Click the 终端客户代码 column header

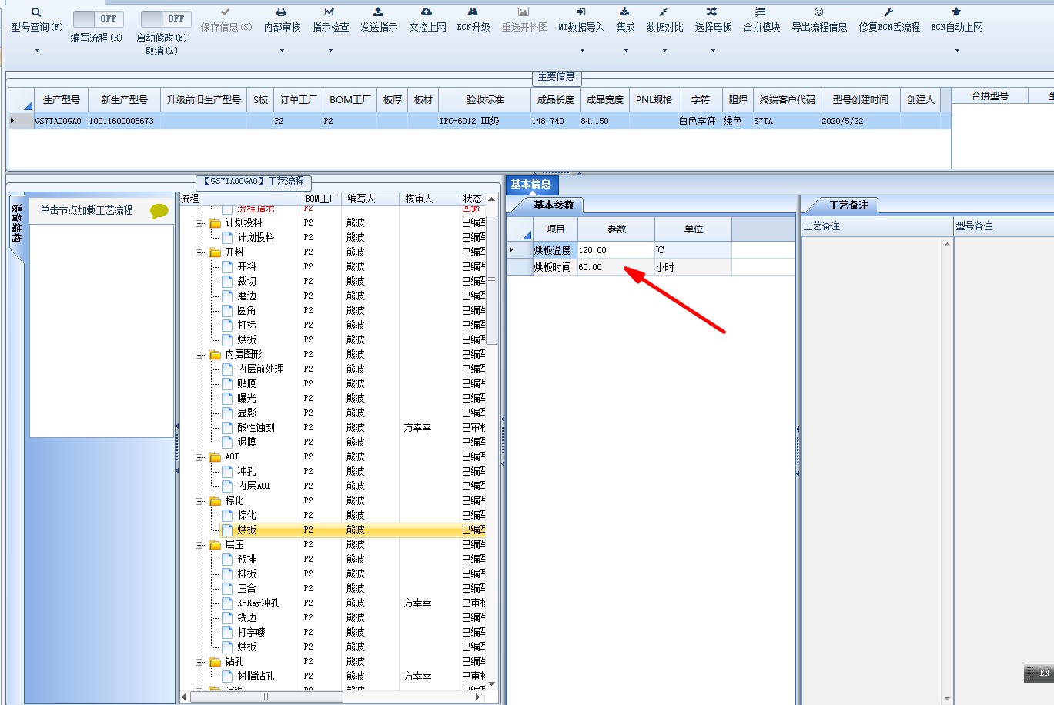[787, 100]
